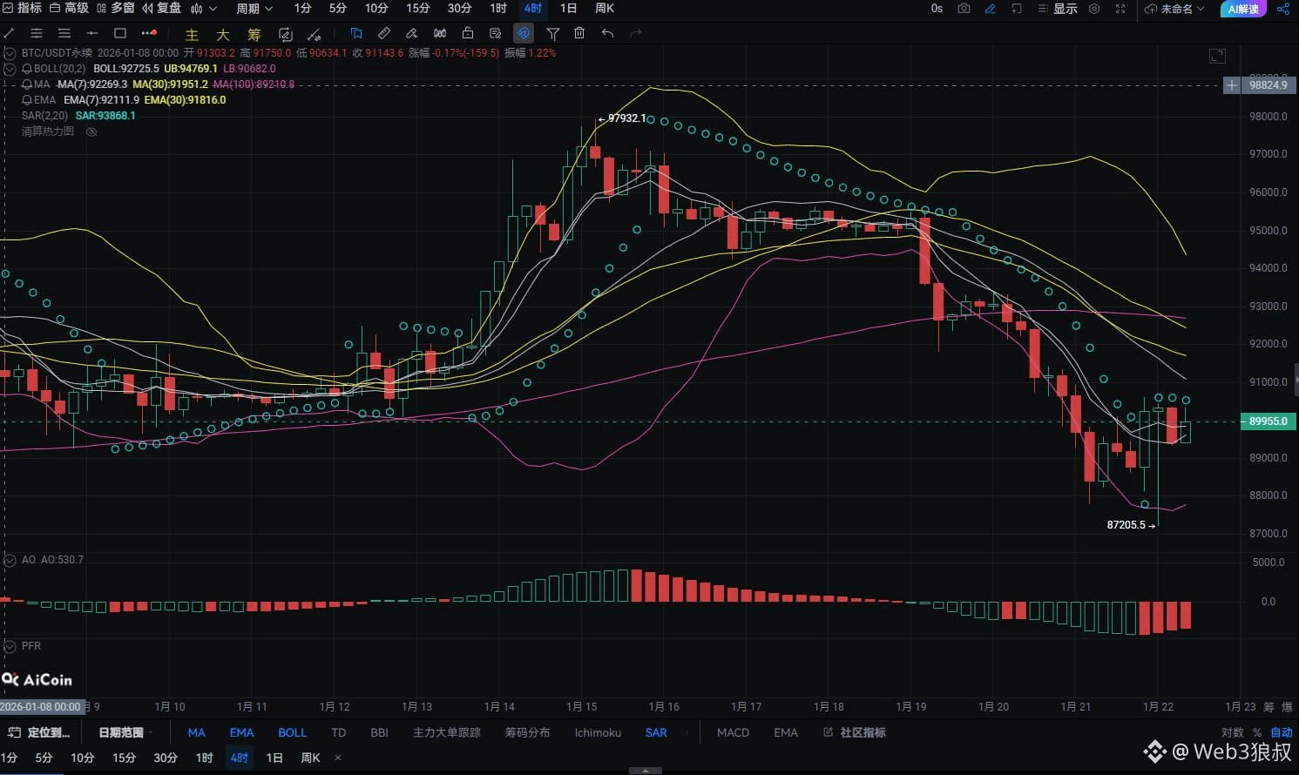Open chart settings hexagon icon

[x=1094, y=9]
